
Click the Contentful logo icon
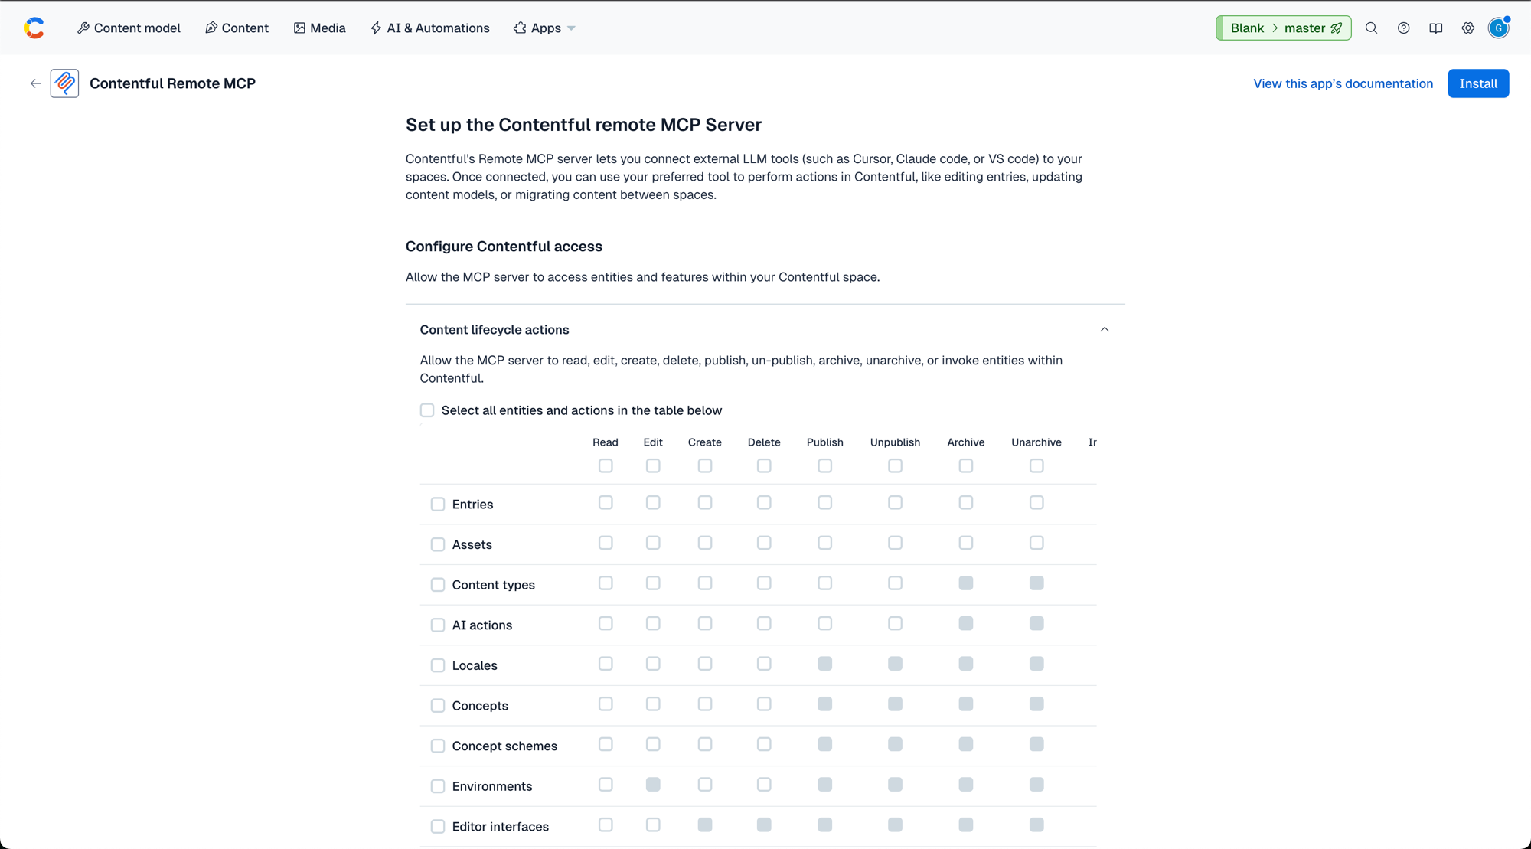34,28
